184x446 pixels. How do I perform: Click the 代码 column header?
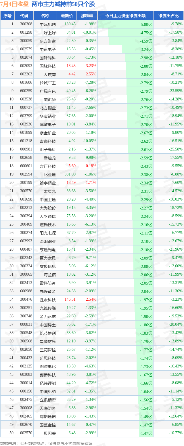(x=24, y=16)
